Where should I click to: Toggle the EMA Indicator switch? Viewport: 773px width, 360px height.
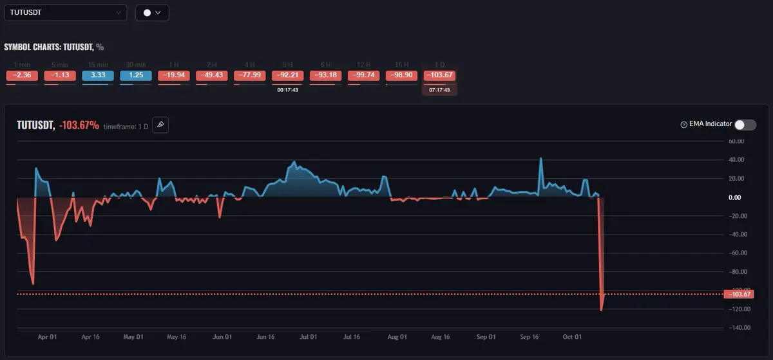[x=745, y=125]
